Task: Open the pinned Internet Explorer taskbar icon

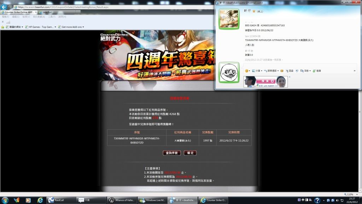Action: pyautogui.click(x=40, y=200)
